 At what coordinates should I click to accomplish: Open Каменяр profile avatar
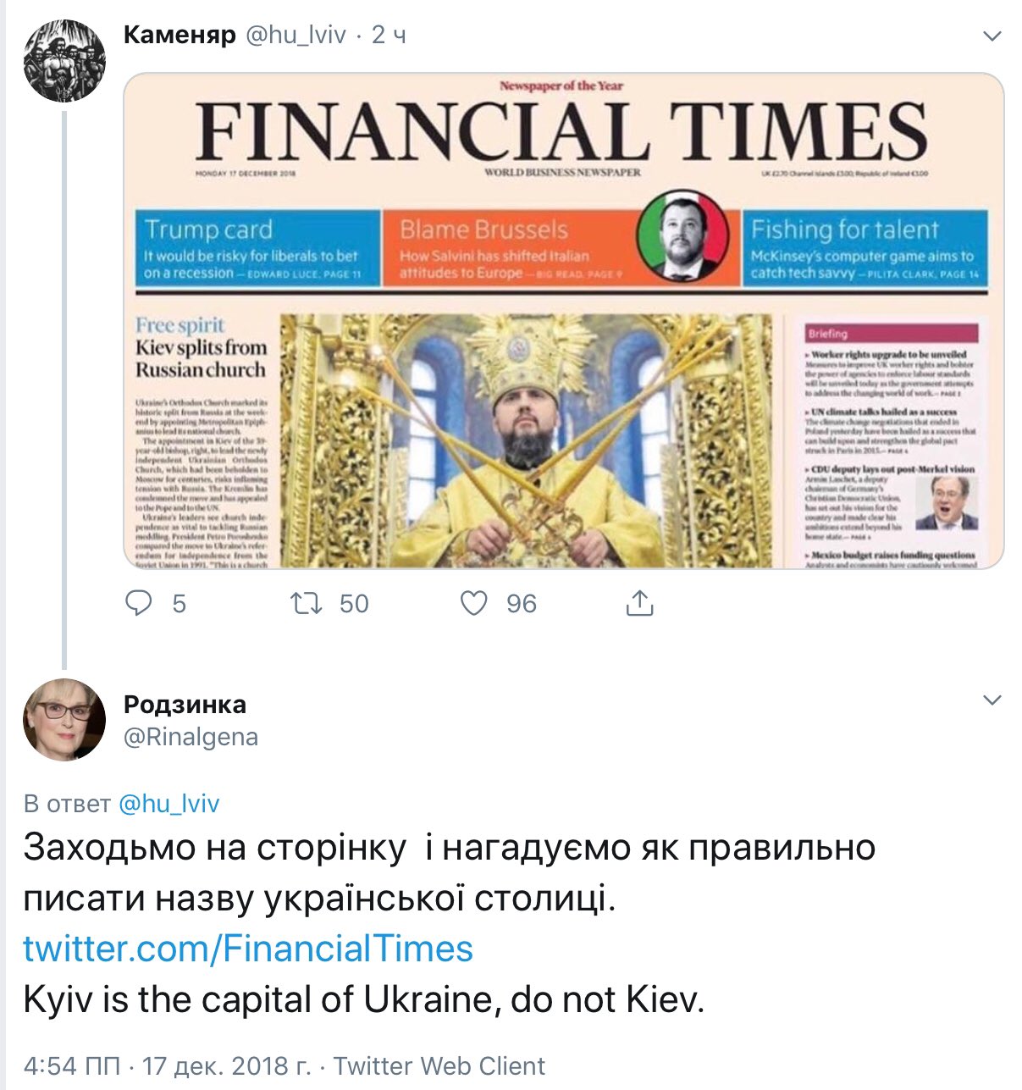(x=64, y=61)
